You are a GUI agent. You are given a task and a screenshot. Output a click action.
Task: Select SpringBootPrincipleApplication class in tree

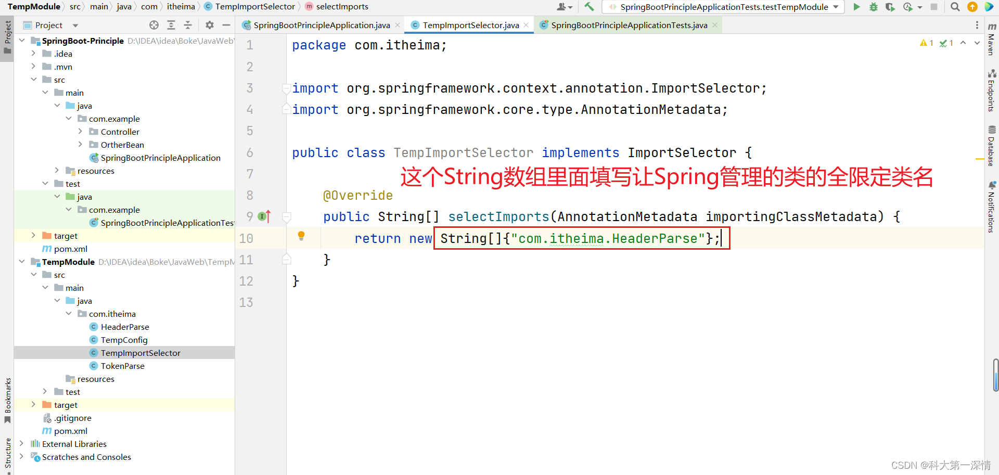tap(160, 158)
